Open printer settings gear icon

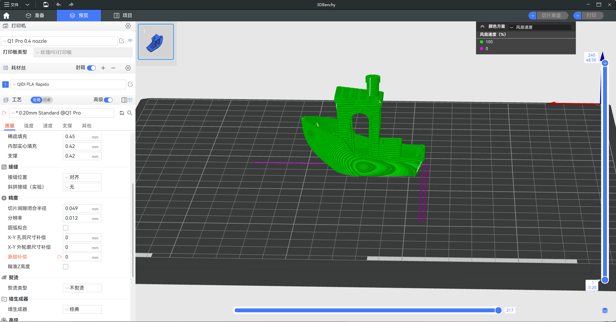128,26
